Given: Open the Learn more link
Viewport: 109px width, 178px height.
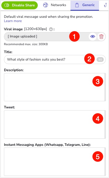Looking at the screenshot, I should coord(13,21).
